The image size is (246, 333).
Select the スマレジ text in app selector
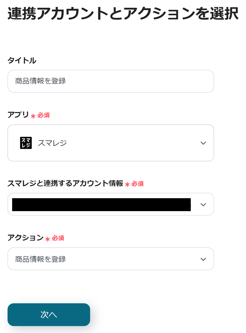click(52, 143)
